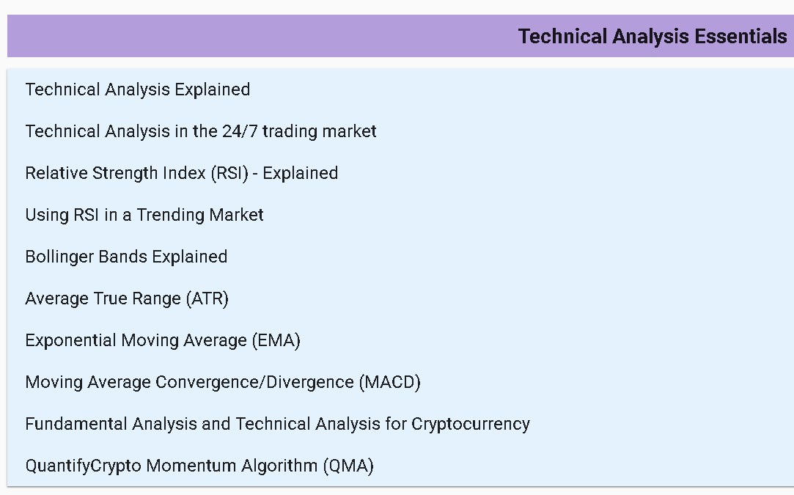The height and width of the screenshot is (495, 794).
Task: Open Using RSI in a Trending Market
Action: [x=144, y=215]
